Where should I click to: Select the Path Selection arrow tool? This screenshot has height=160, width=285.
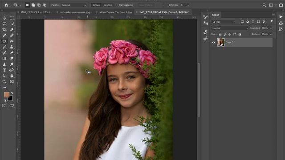[4, 76]
